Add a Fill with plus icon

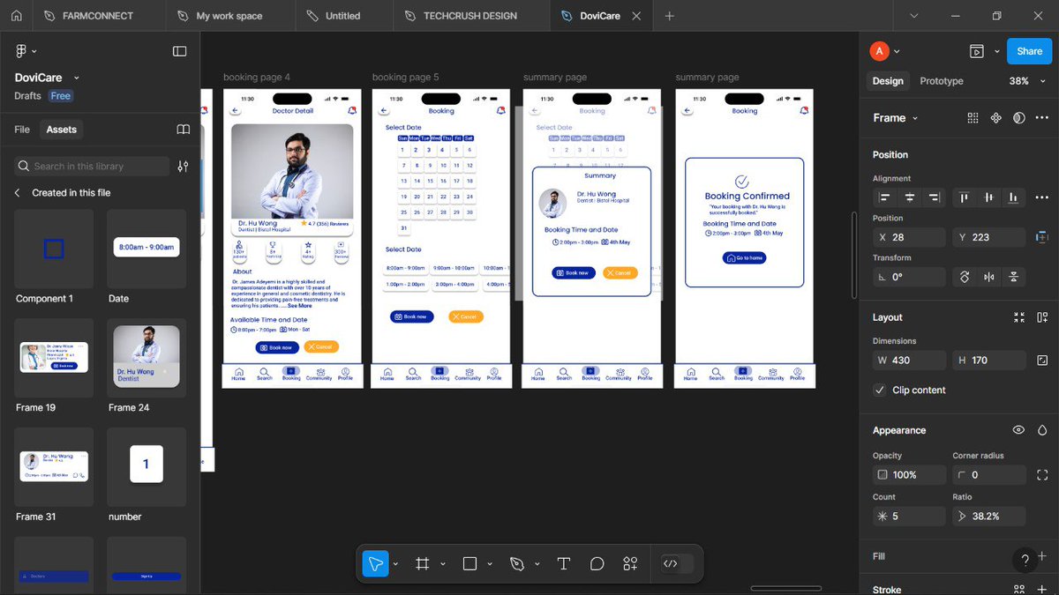coord(1042,556)
